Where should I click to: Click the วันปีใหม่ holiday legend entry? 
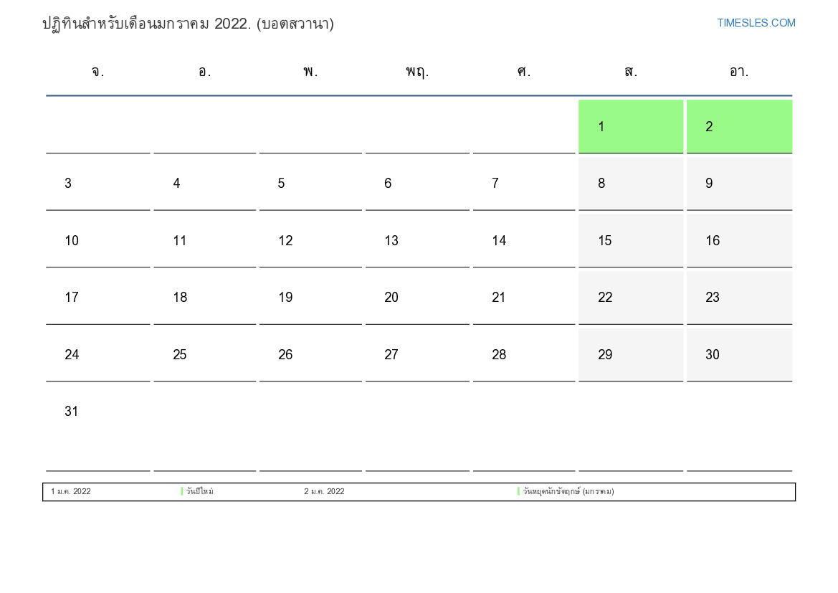[x=200, y=492]
